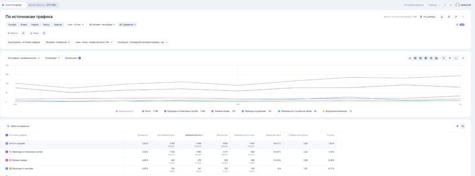Select the second chart type icon
The width and height of the screenshot is (475, 176).
point(415,58)
